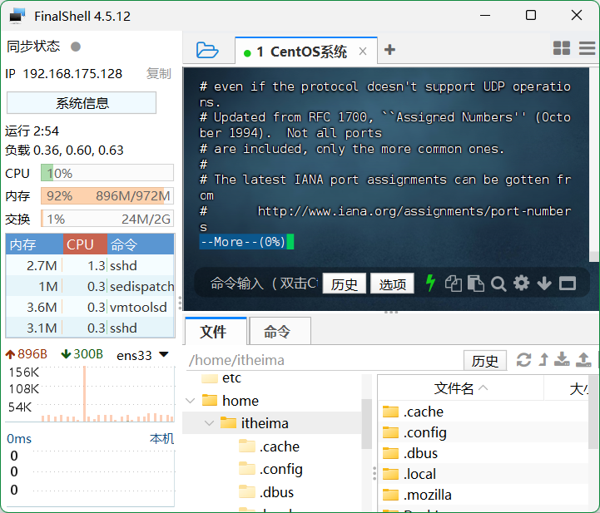
Task: Select the itheima folder in the tree
Action: point(265,423)
